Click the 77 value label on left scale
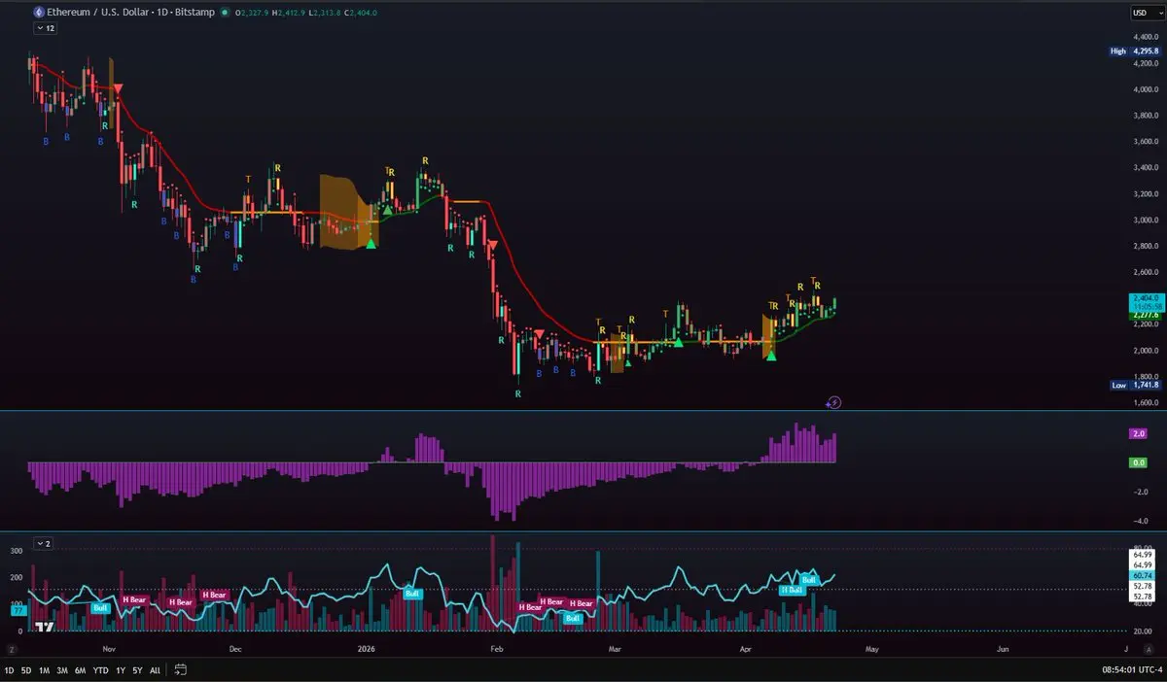The height and width of the screenshot is (682, 1167). [17, 611]
